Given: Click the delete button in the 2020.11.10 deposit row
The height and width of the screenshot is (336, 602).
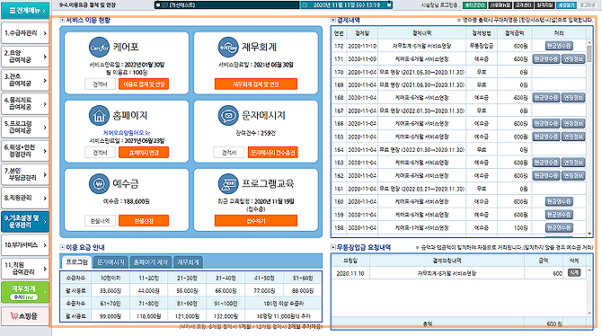Looking at the screenshot, I should pos(574,273).
